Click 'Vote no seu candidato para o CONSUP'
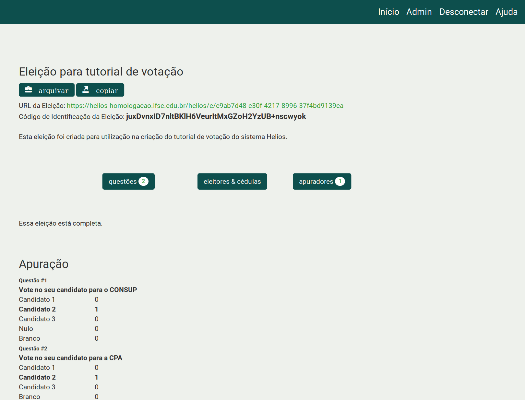Screen dimensions: 525x400 point(78,290)
